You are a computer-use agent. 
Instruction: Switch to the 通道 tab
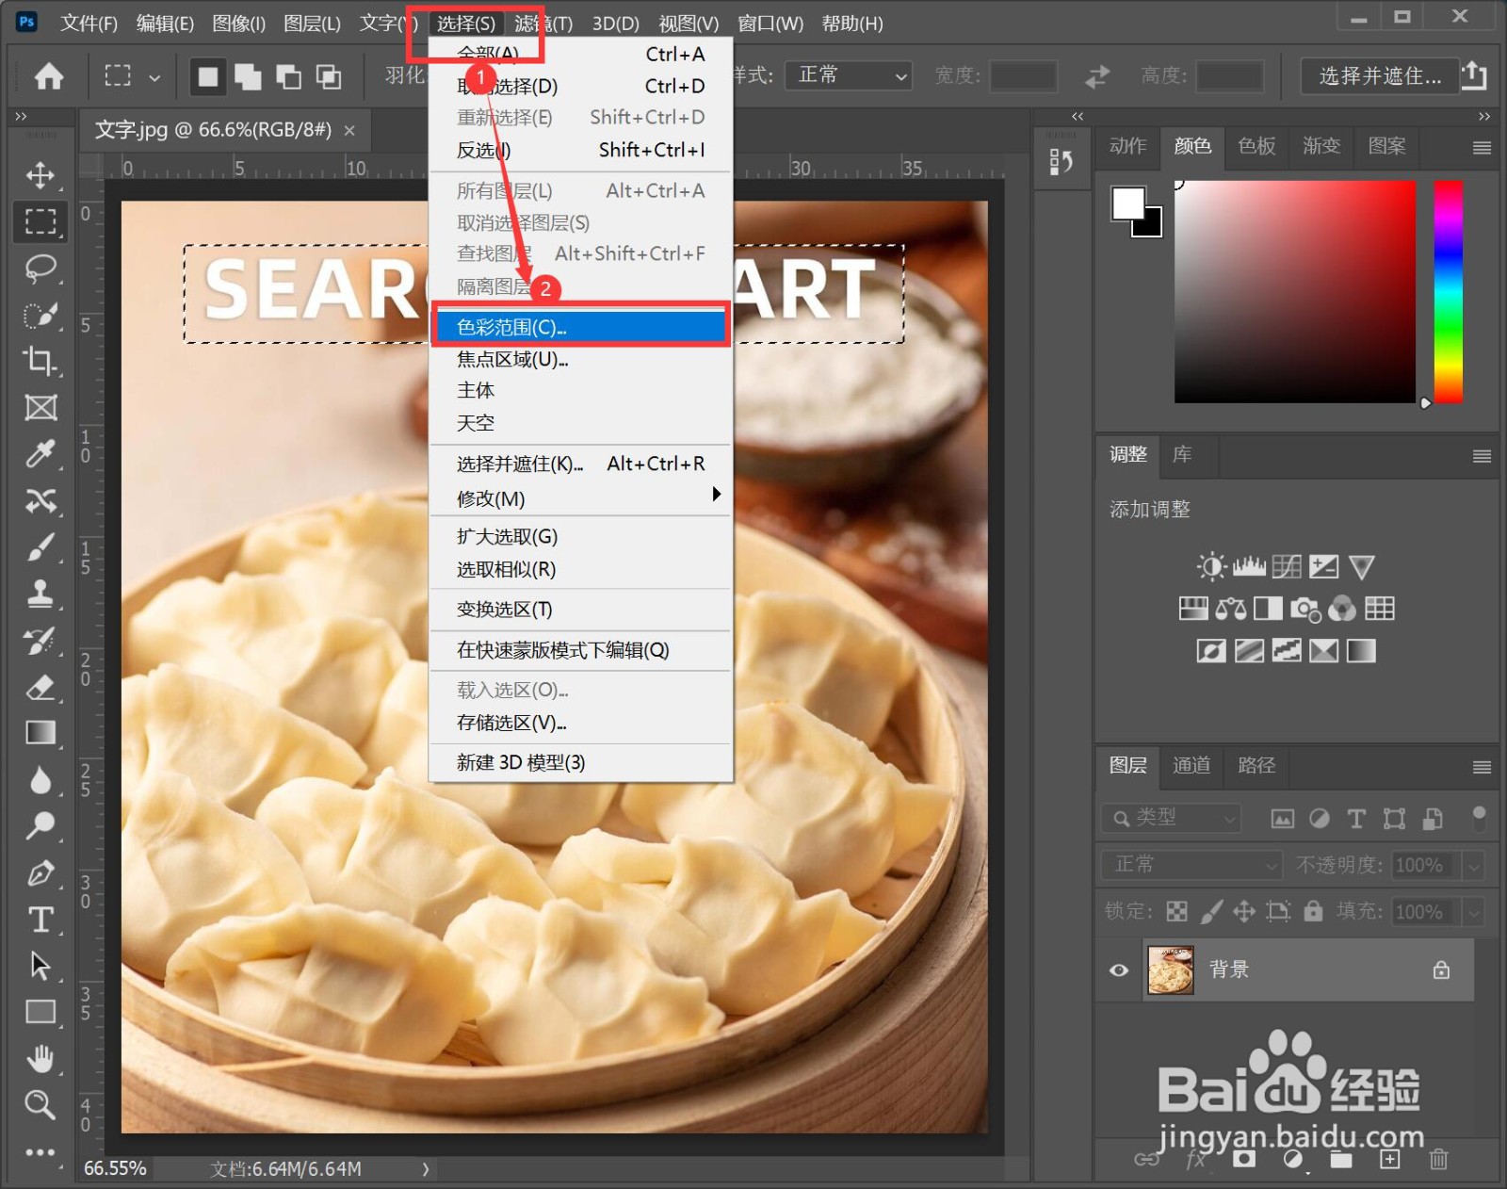1191,765
